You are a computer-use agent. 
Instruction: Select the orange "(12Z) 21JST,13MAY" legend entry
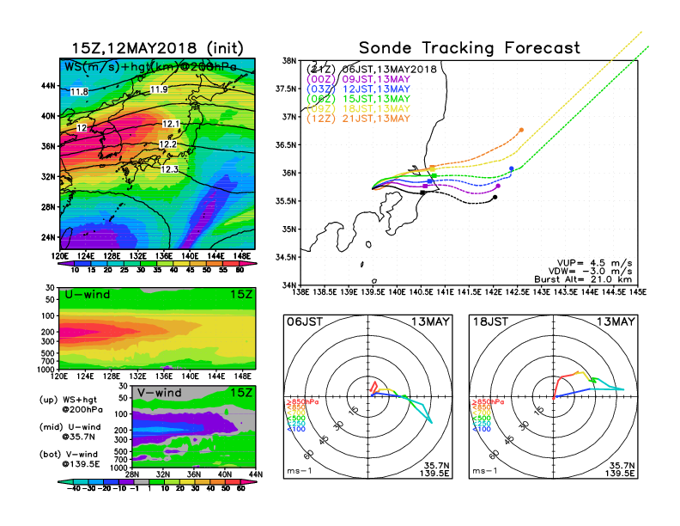click(358, 119)
